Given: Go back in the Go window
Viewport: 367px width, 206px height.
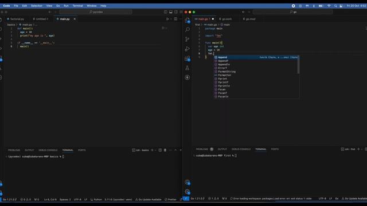Looking at the screenshot, I should 243,12.
